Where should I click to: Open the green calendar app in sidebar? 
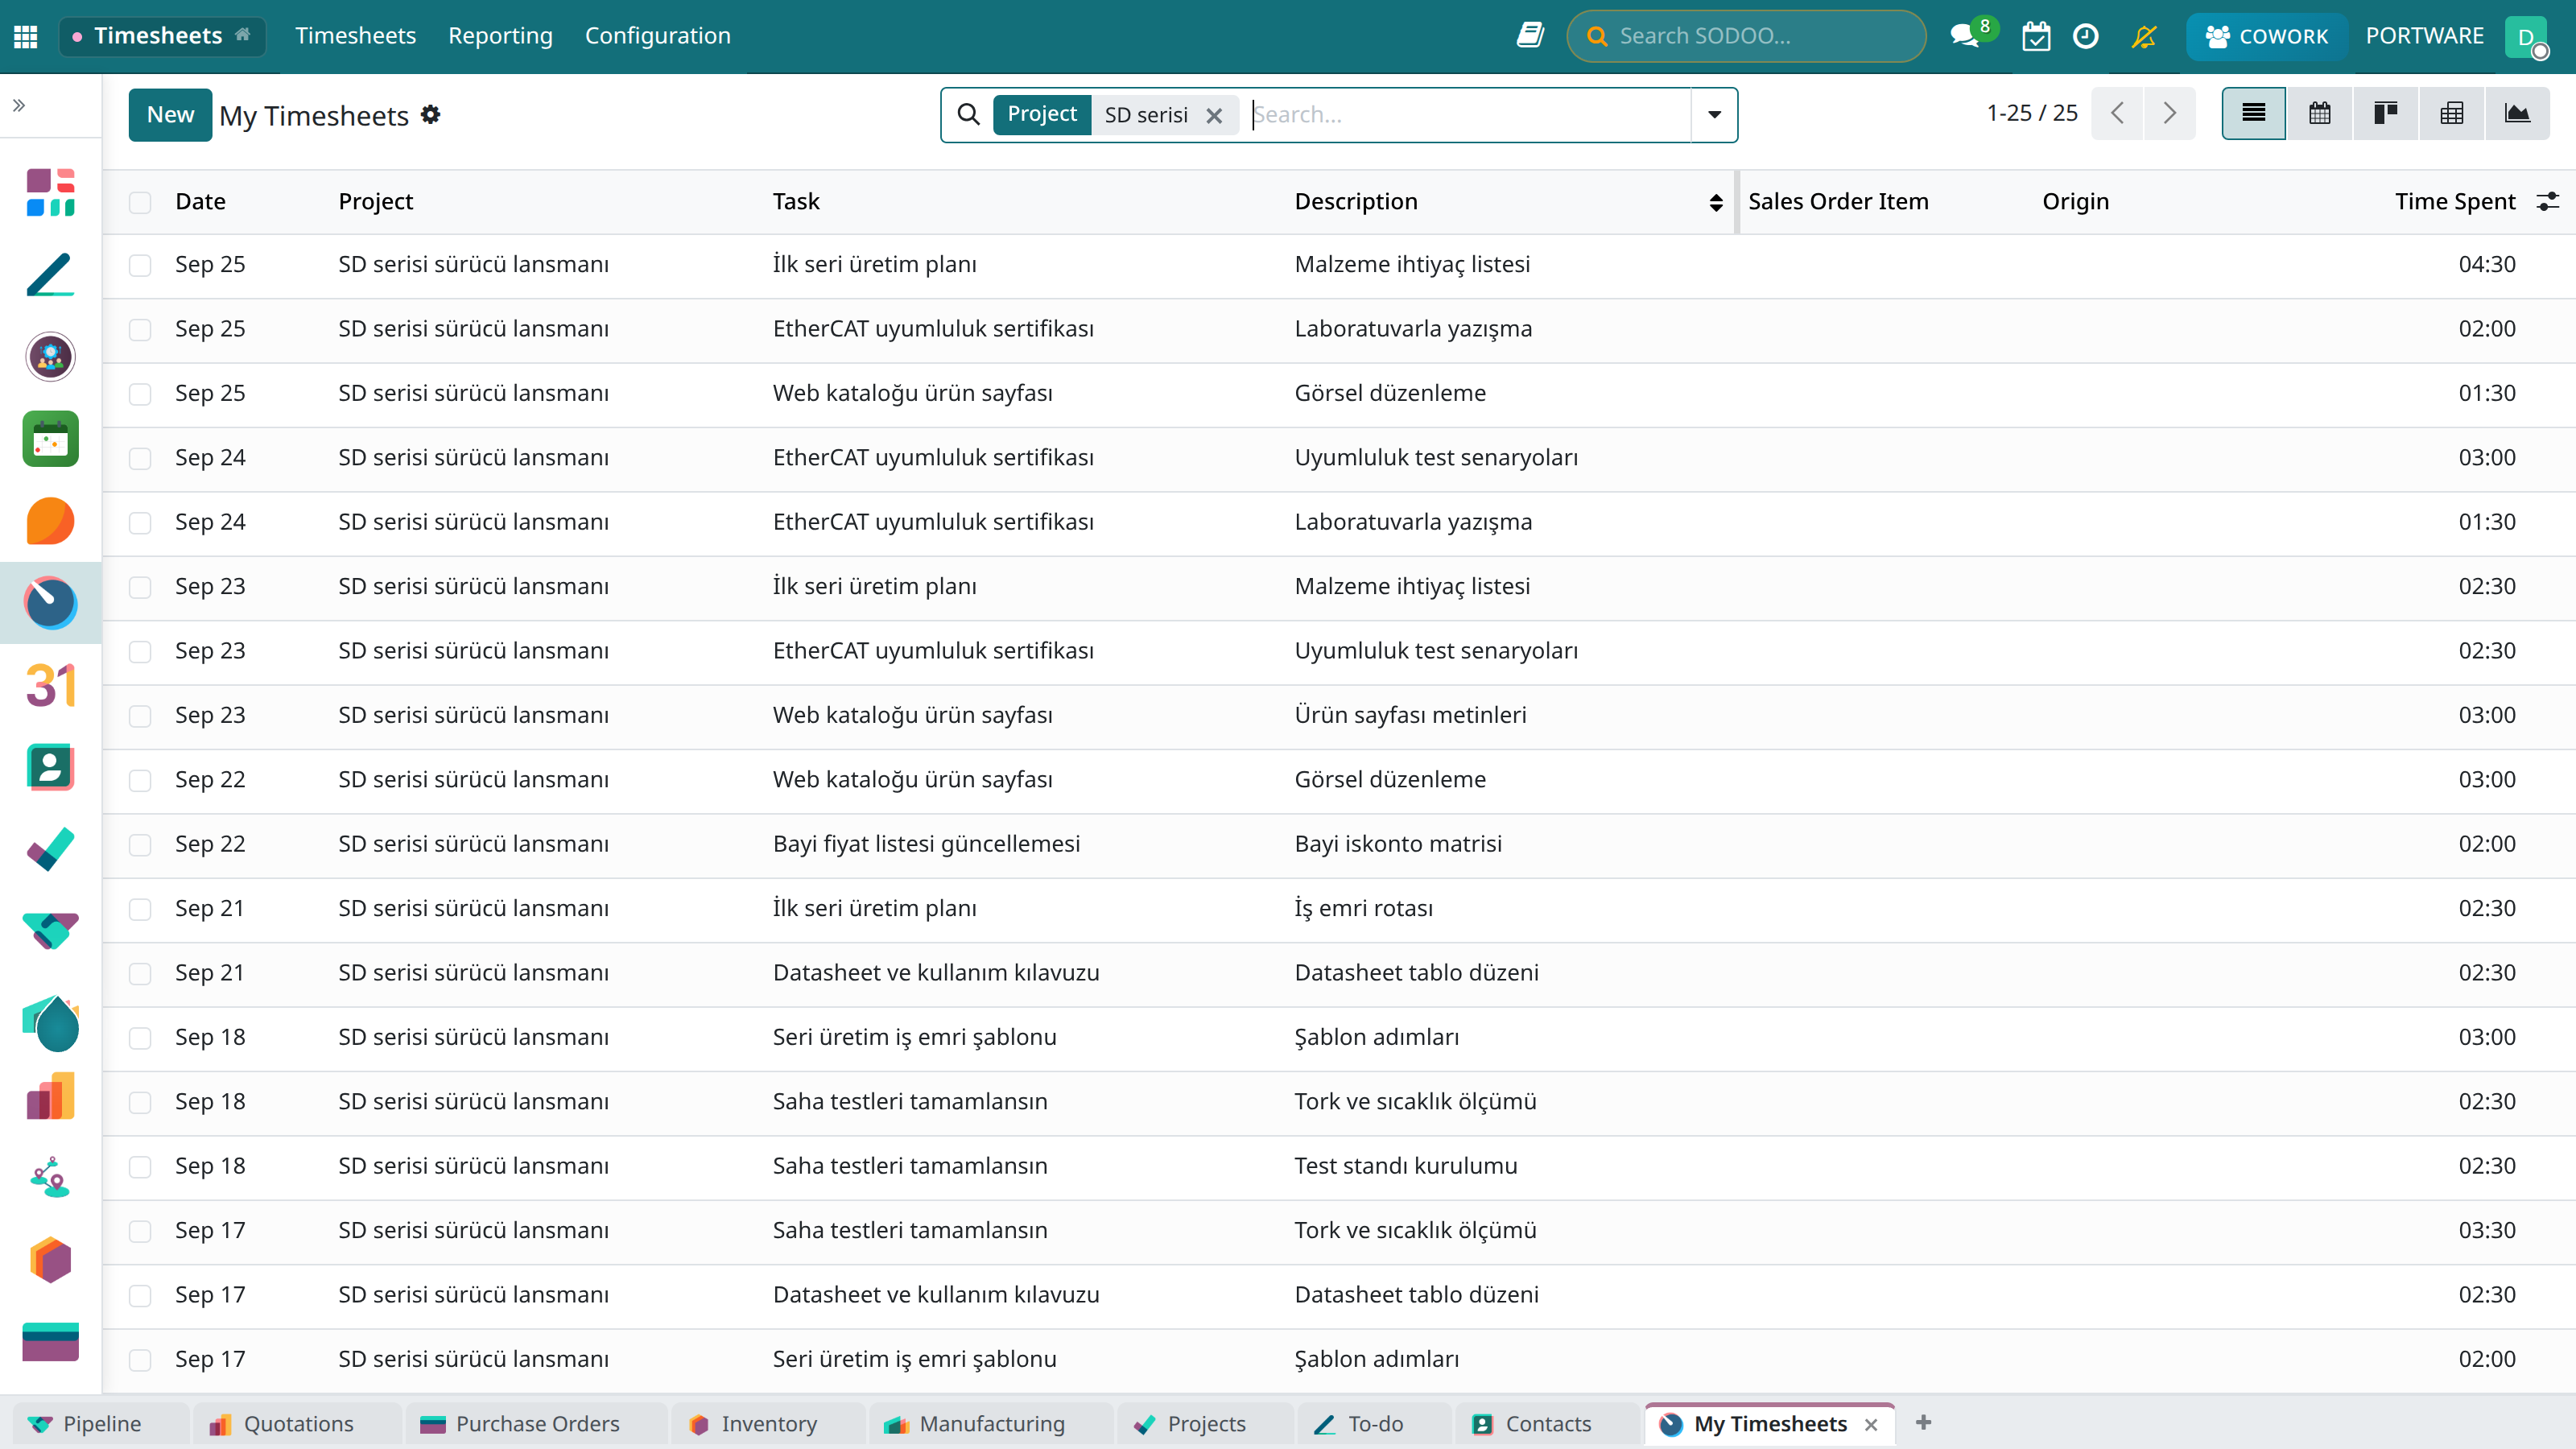[x=50, y=438]
